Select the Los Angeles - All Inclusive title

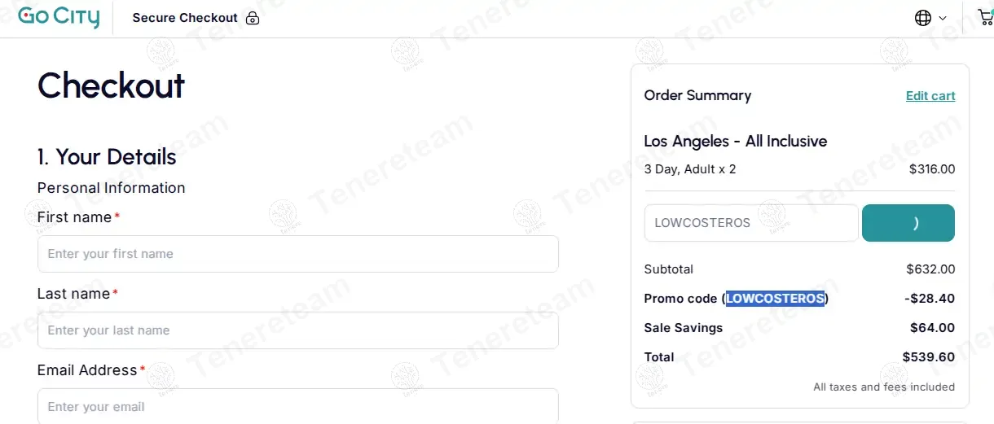point(735,142)
